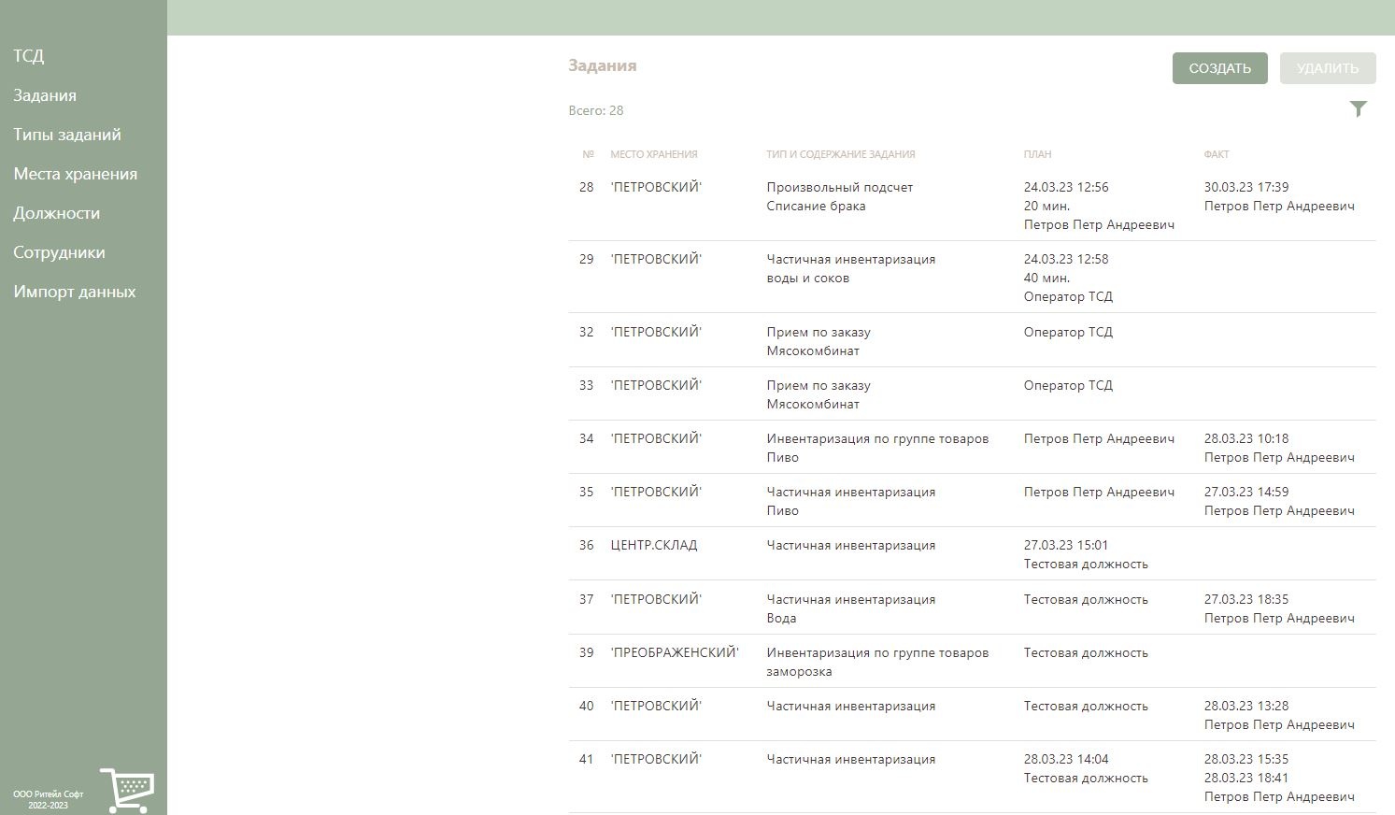The width and height of the screenshot is (1395, 815).
Task: Click the Задания page heading
Action: click(x=603, y=65)
